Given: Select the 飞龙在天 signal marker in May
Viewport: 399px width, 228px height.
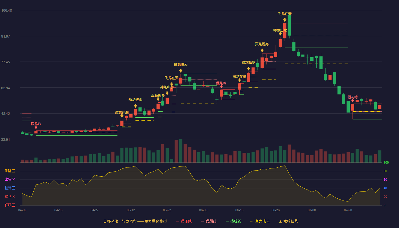Looking at the screenshot, I should pos(172,84).
